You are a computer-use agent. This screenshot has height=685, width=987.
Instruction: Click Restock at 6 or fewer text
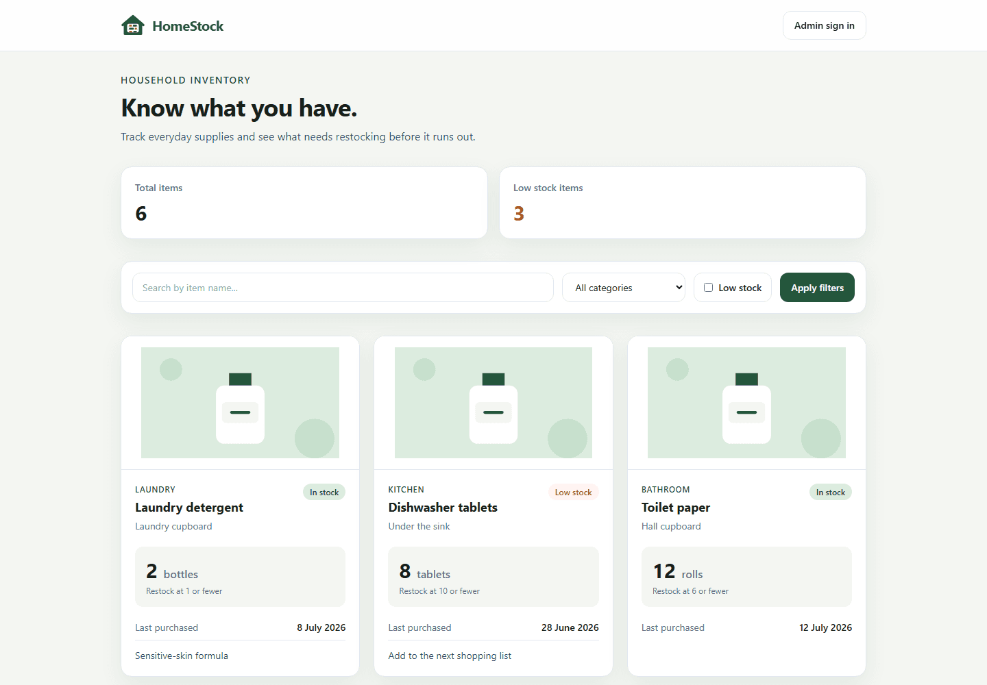point(690,591)
